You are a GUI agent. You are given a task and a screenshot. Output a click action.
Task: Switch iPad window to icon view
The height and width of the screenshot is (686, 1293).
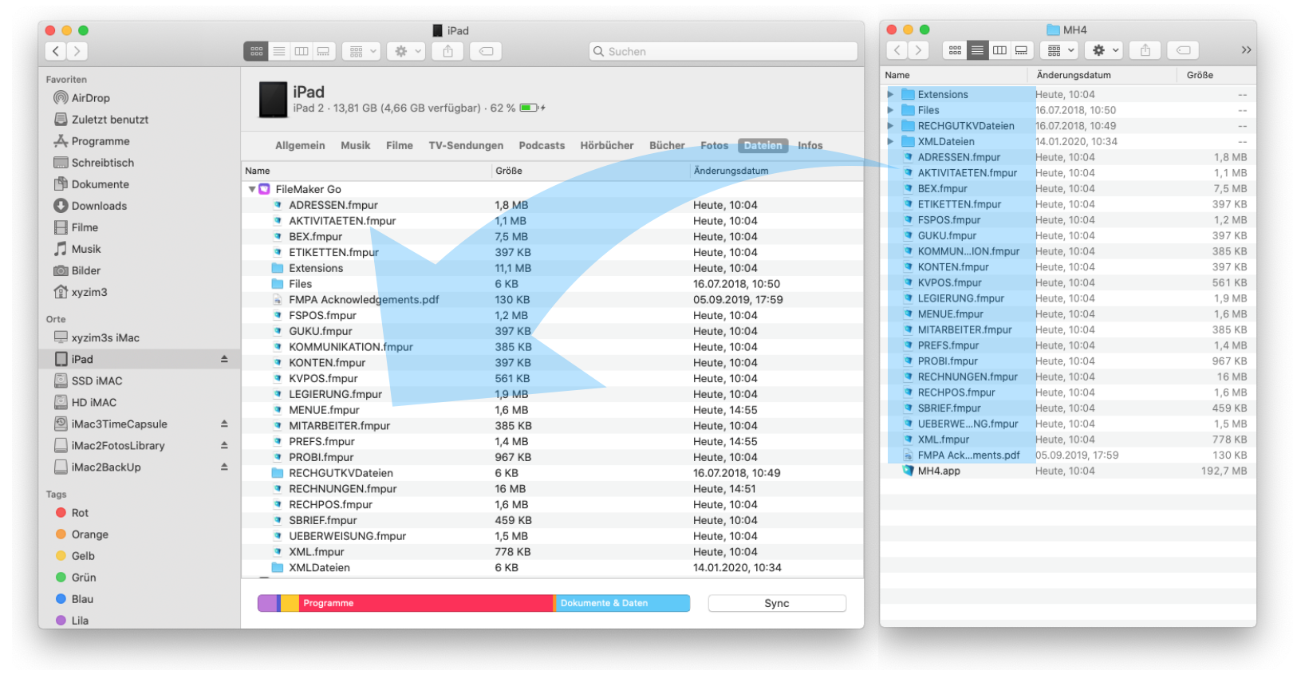coord(256,51)
